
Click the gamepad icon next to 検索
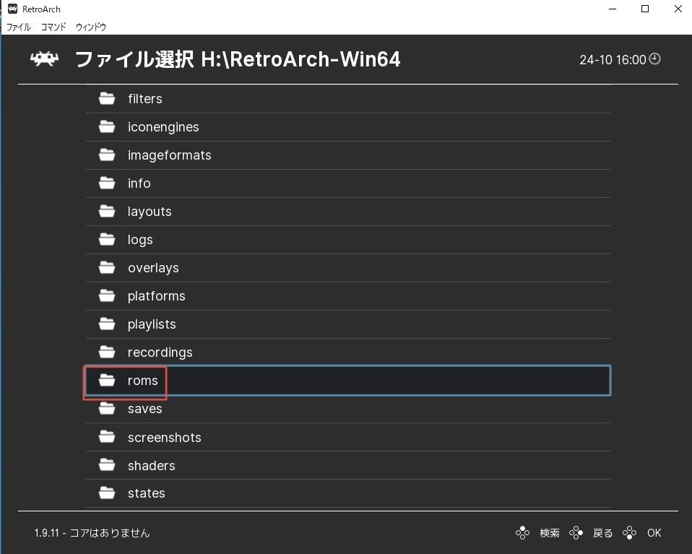click(522, 533)
